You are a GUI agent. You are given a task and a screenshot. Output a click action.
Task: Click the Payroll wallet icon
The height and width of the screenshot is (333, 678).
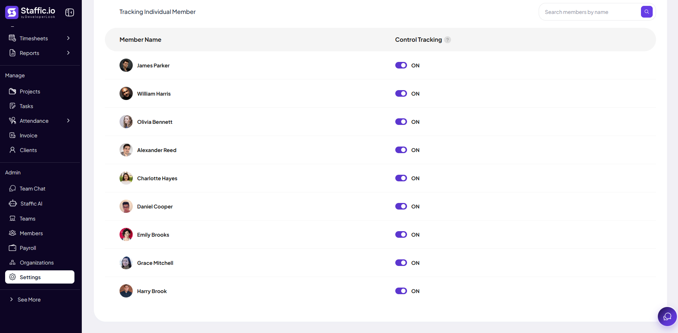coord(12,248)
